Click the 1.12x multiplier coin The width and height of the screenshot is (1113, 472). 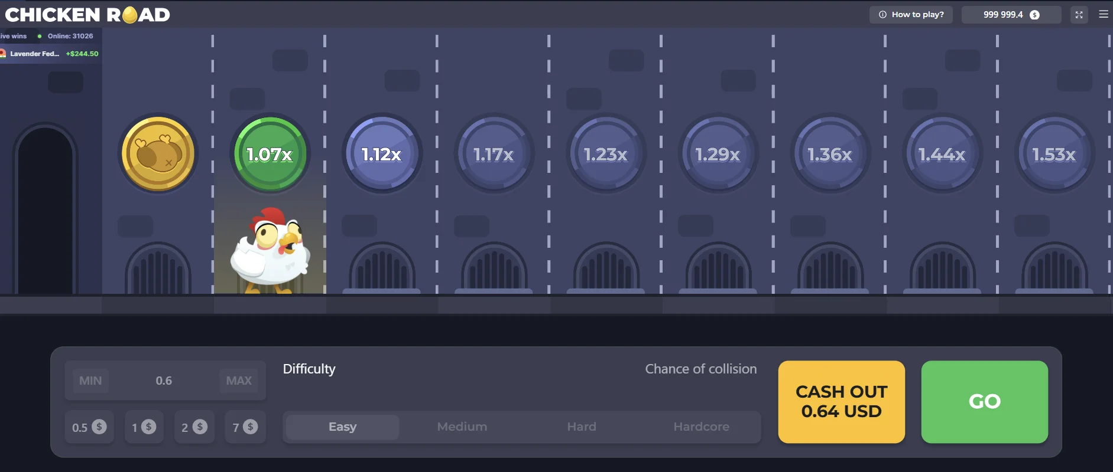(382, 153)
